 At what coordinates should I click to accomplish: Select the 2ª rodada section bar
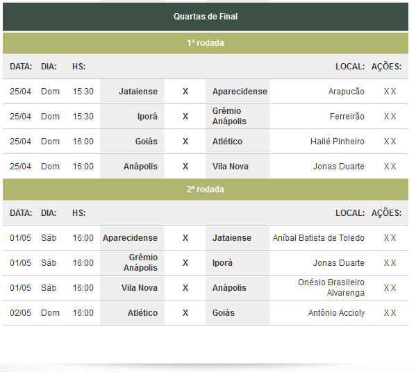[x=206, y=189]
